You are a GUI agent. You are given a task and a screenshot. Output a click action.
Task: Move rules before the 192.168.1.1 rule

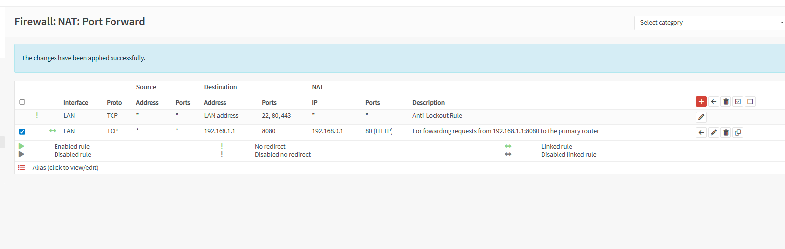pyautogui.click(x=701, y=132)
